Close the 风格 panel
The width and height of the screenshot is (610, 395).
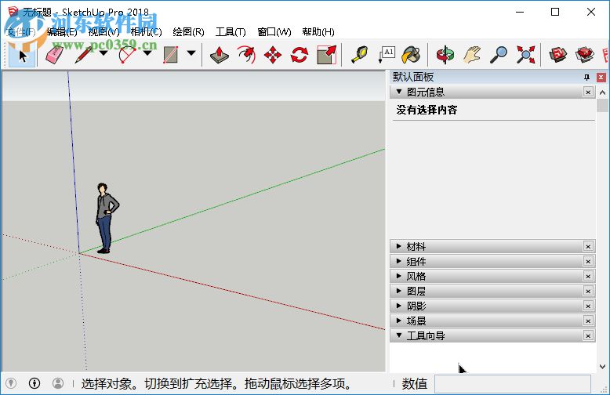click(588, 277)
